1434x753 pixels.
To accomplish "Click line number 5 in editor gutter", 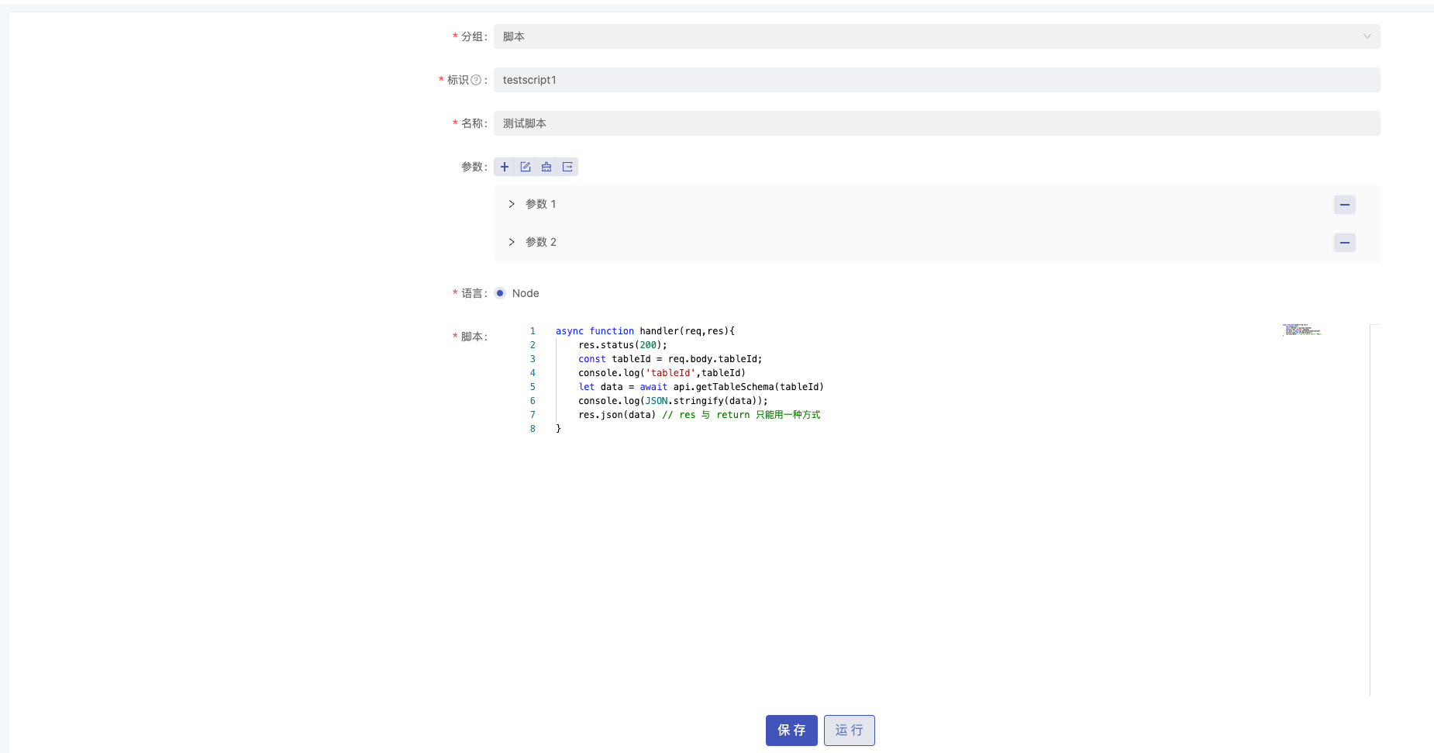I will [x=533, y=387].
